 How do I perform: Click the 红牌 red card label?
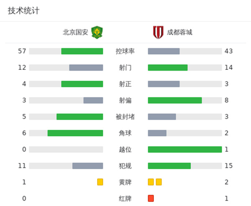pyautogui.click(x=125, y=198)
